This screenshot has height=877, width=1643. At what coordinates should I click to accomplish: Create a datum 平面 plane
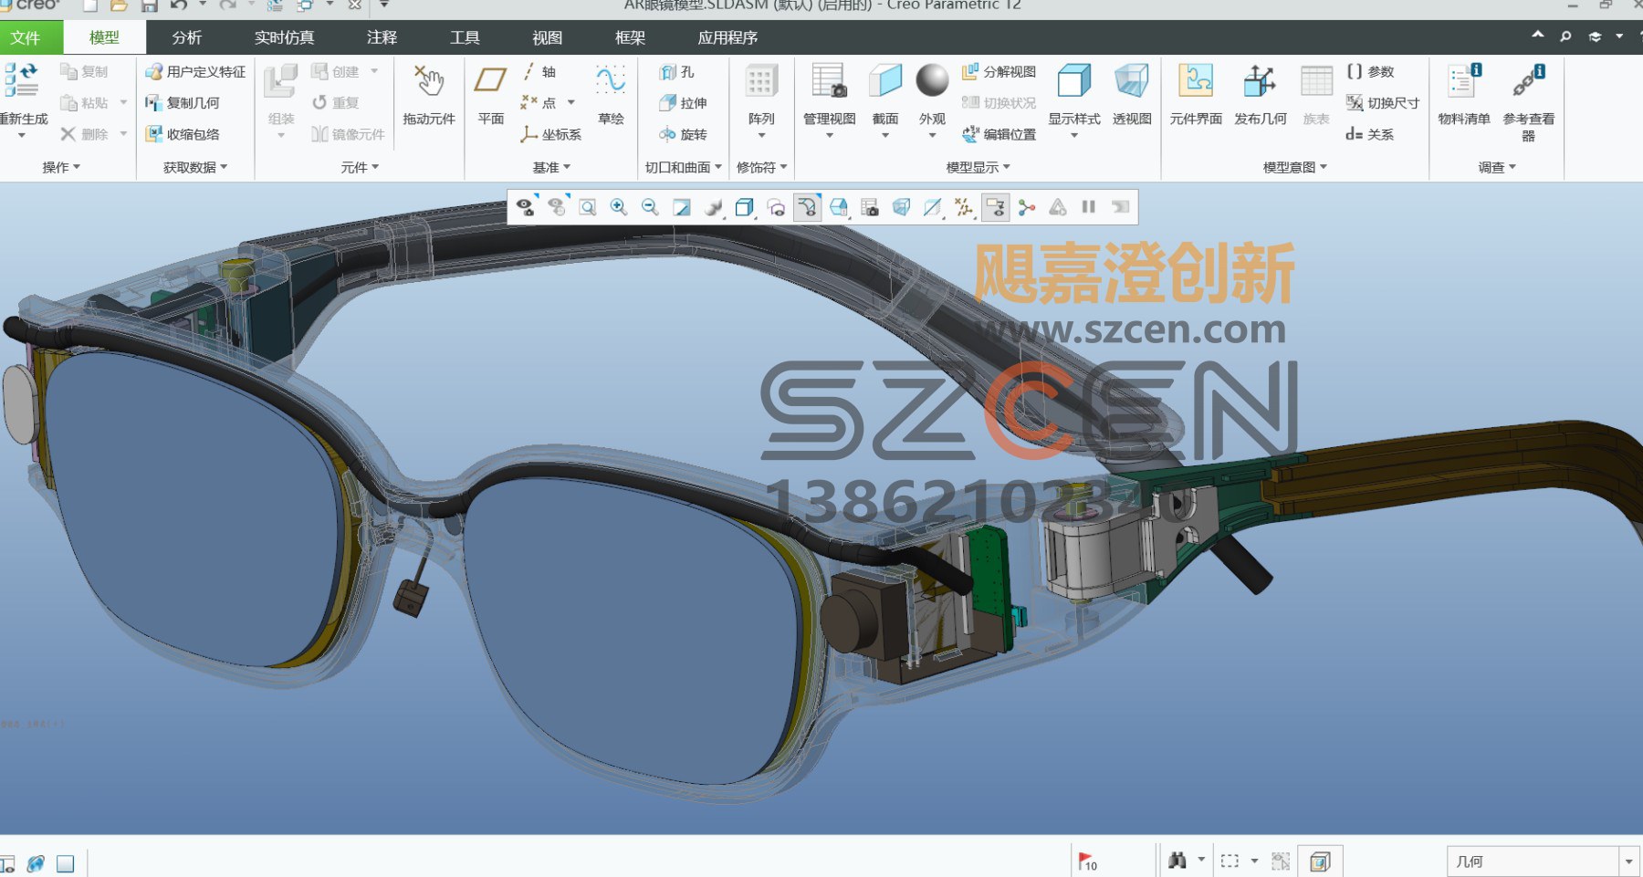click(491, 94)
